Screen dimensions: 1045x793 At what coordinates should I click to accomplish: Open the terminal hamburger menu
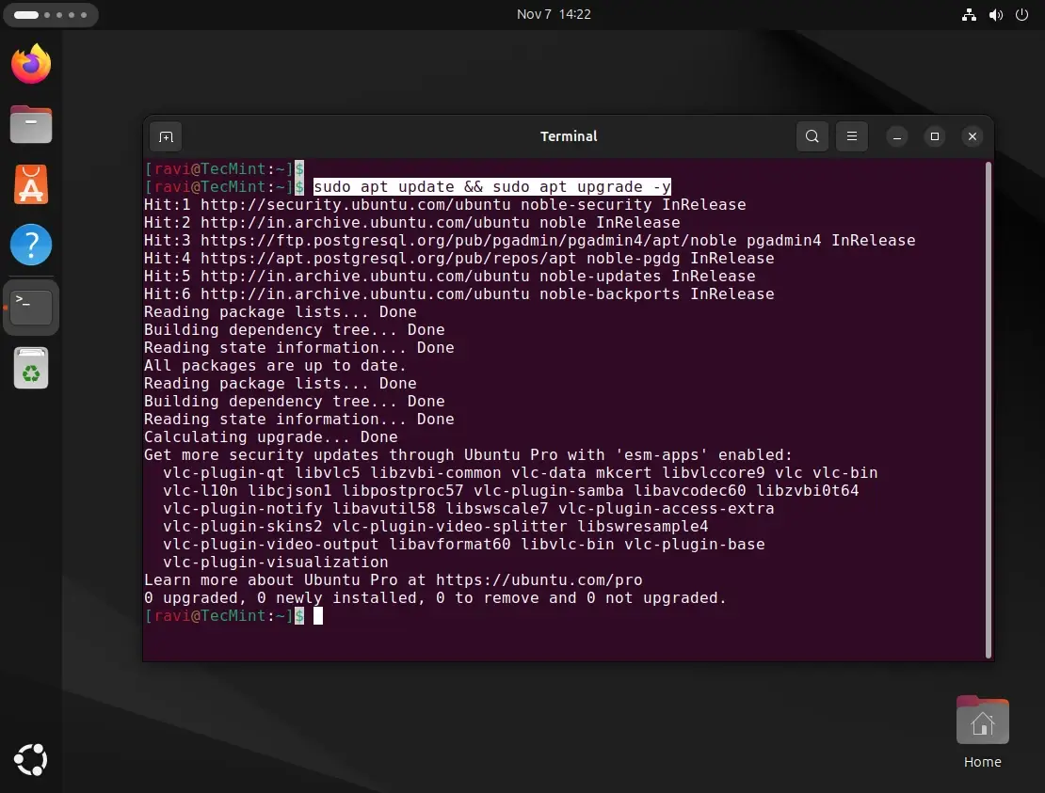coord(851,136)
